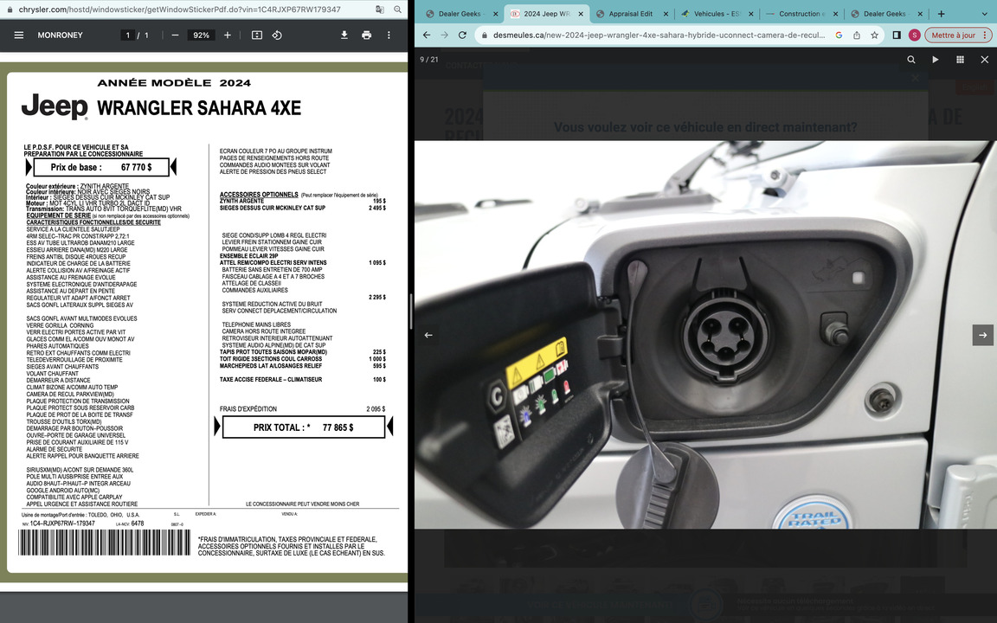Click the chrysler.com URL address bar
The width and height of the screenshot is (997, 623).
(179, 10)
